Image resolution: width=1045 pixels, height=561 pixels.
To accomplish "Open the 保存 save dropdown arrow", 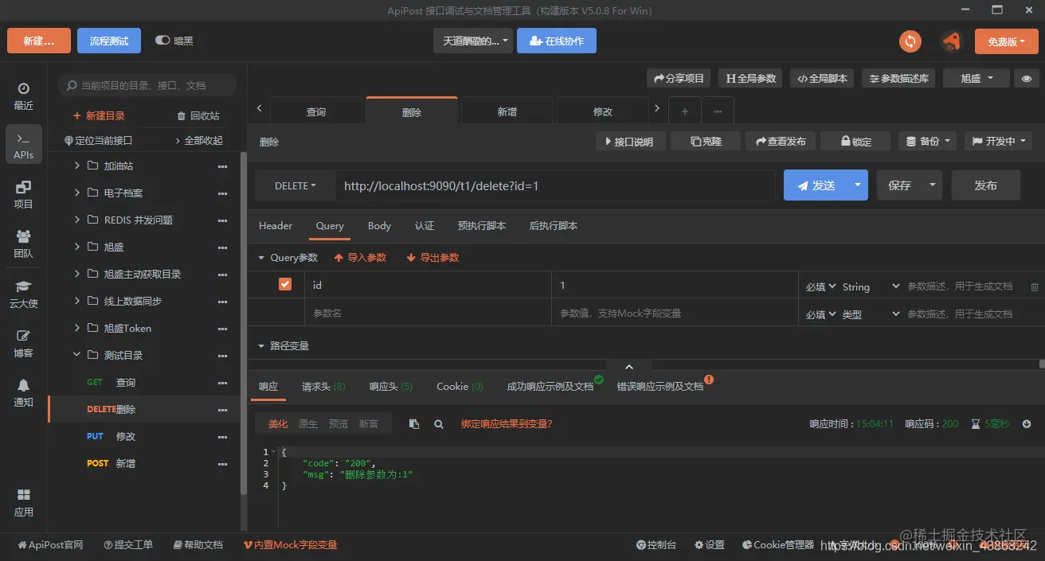I will click(x=932, y=185).
